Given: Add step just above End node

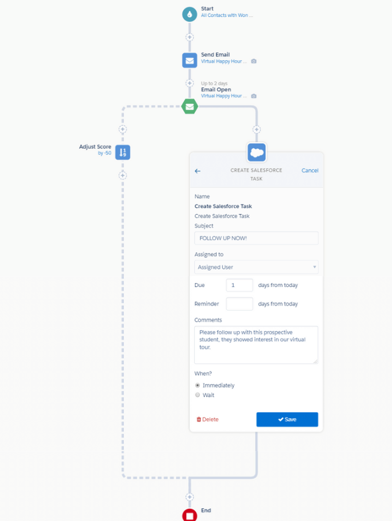Looking at the screenshot, I should 190,497.
